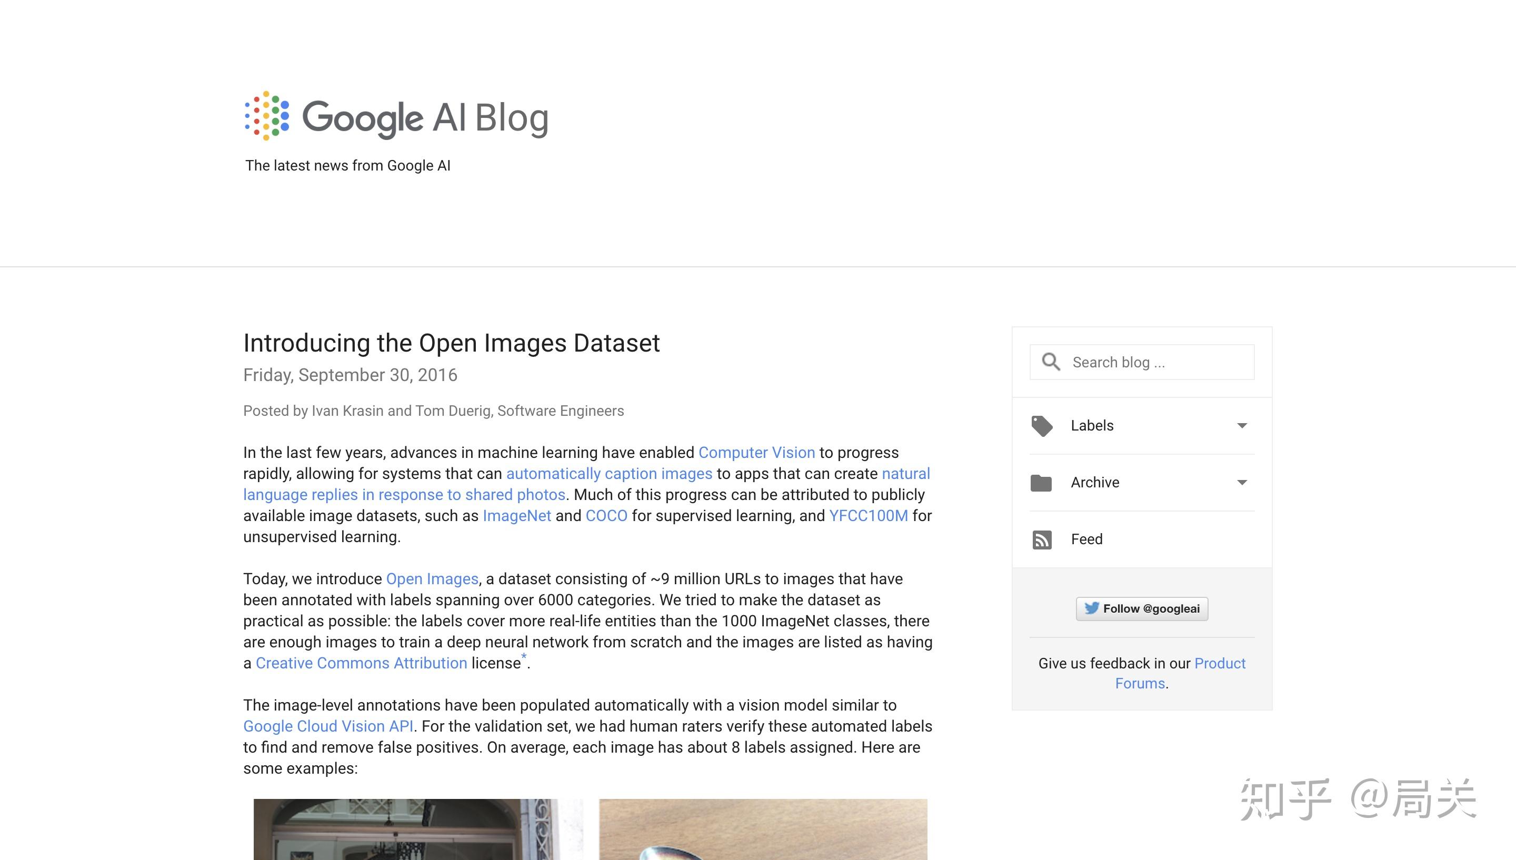Click the Labels tag icon

click(x=1041, y=426)
